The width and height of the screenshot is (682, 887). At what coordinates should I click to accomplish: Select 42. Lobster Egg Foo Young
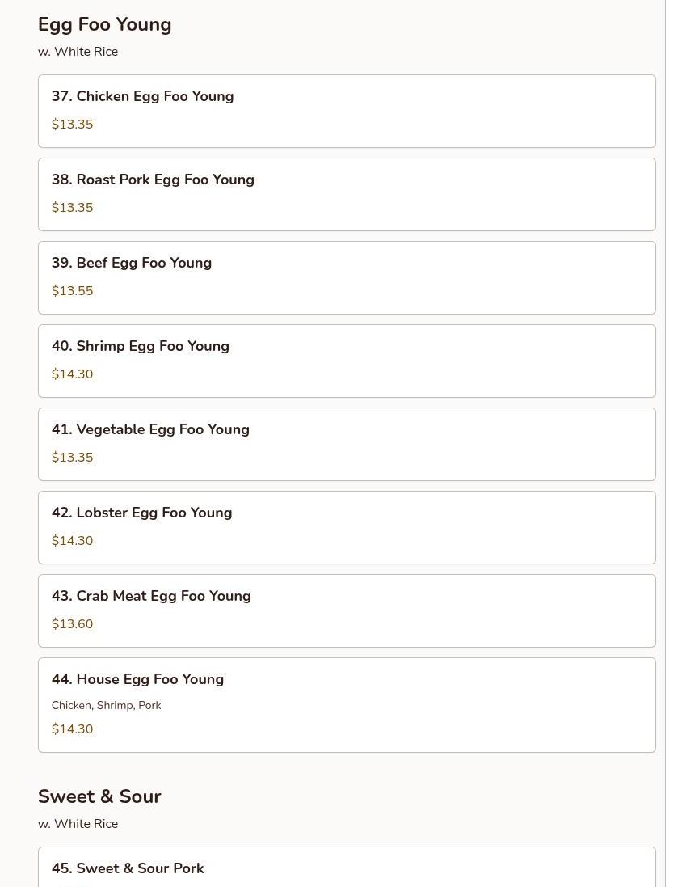pos(346,527)
